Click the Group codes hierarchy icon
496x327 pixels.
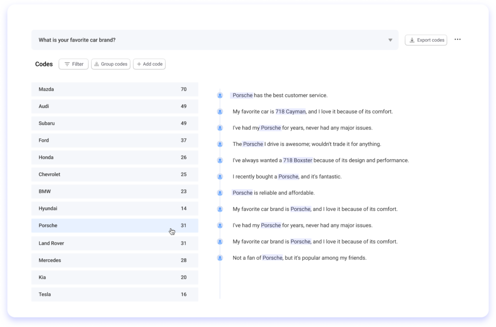tap(96, 64)
